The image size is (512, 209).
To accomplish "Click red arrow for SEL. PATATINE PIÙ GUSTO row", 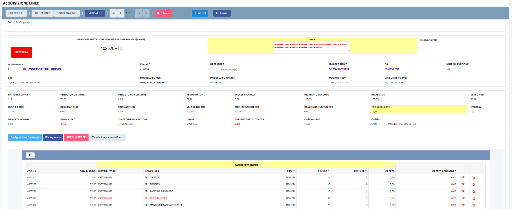I will (463, 191).
